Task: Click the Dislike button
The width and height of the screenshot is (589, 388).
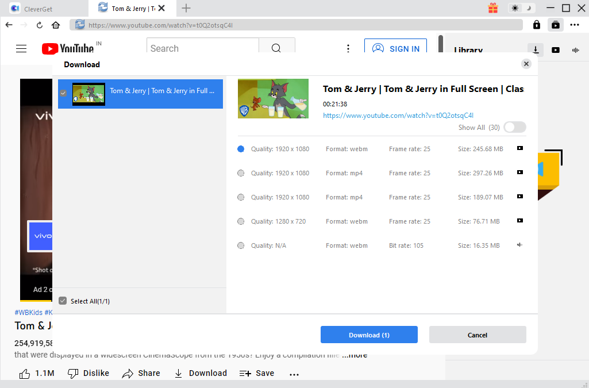Action: tap(88, 374)
